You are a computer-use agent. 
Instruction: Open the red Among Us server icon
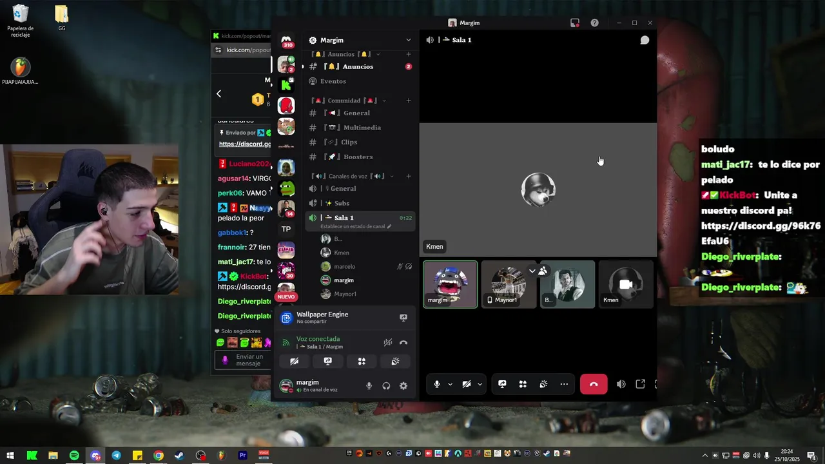[286, 105]
